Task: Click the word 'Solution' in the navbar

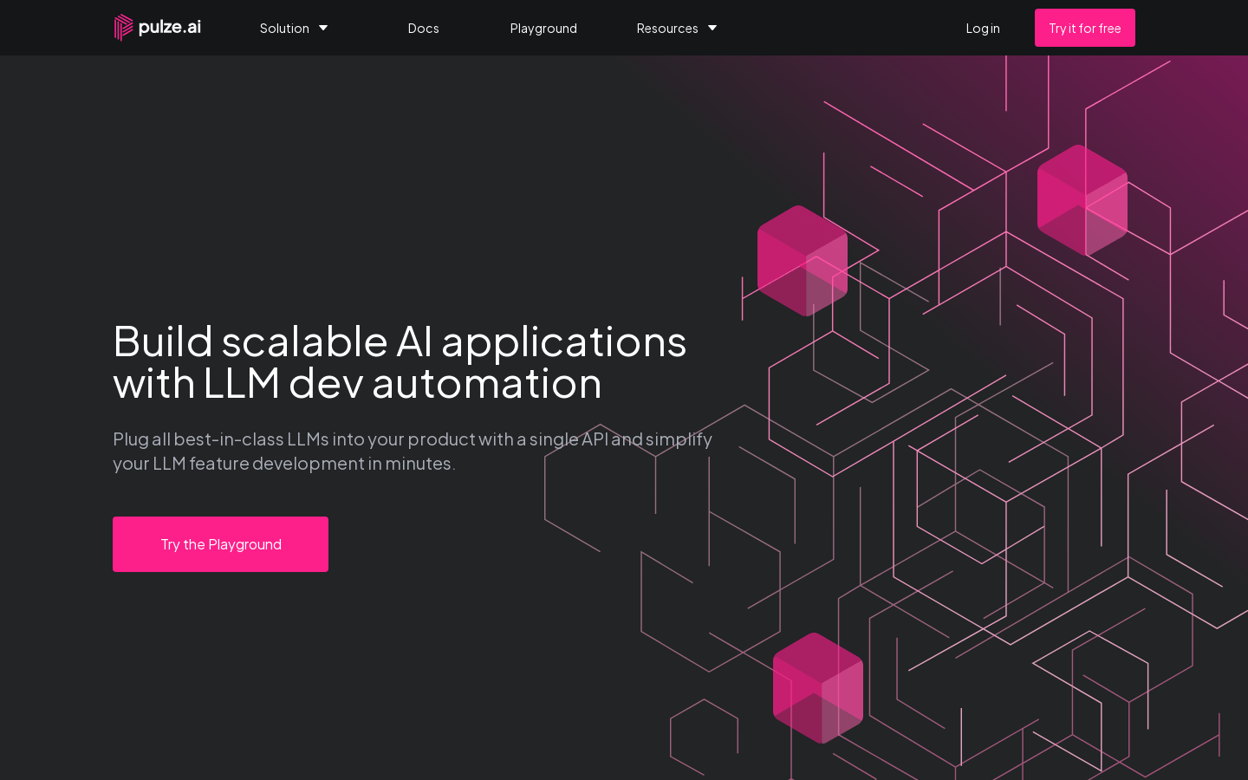Action: 284,28
